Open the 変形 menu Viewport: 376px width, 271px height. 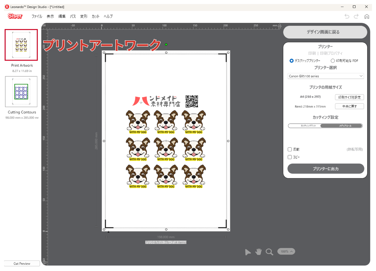pos(84,16)
